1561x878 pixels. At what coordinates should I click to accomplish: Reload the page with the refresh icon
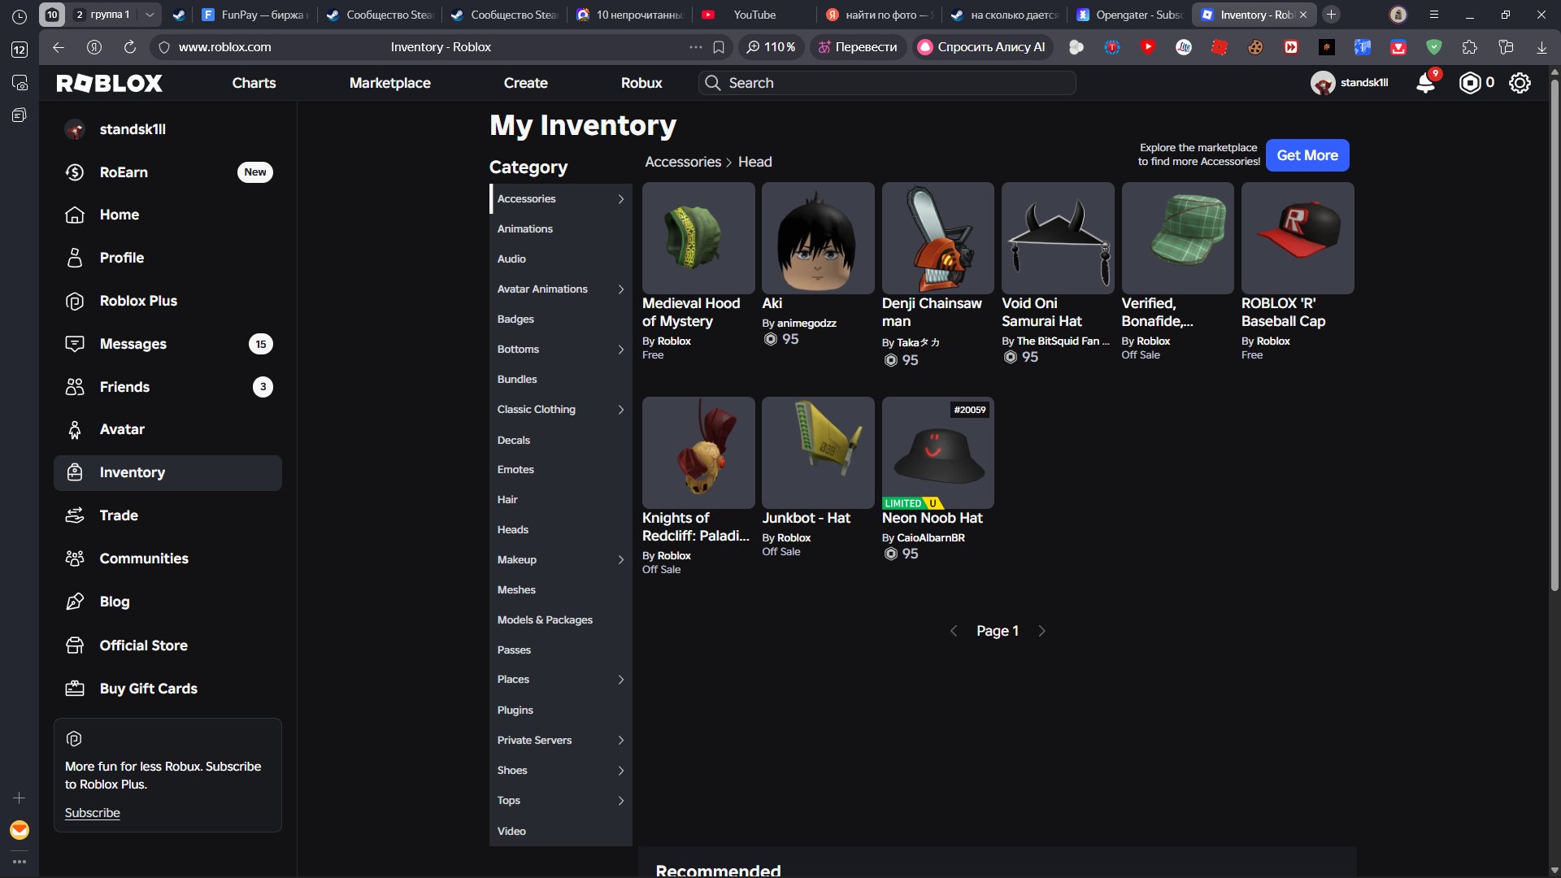click(x=129, y=47)
